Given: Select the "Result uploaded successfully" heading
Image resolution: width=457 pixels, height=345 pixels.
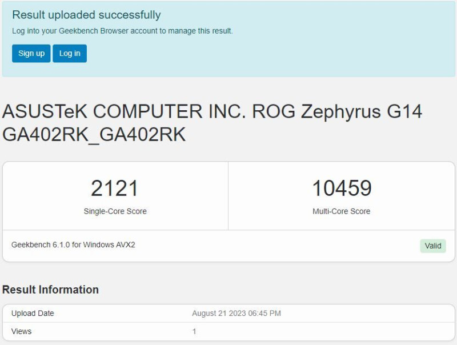Looking at the screenshot, I should coord(86,15).
